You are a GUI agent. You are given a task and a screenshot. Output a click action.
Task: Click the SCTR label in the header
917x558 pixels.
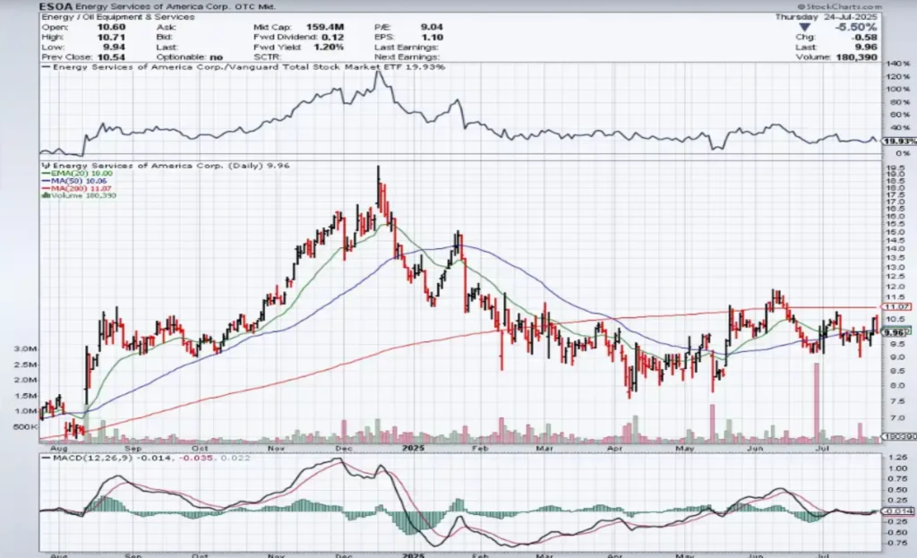pyautogui.click(x=267, y=56)
